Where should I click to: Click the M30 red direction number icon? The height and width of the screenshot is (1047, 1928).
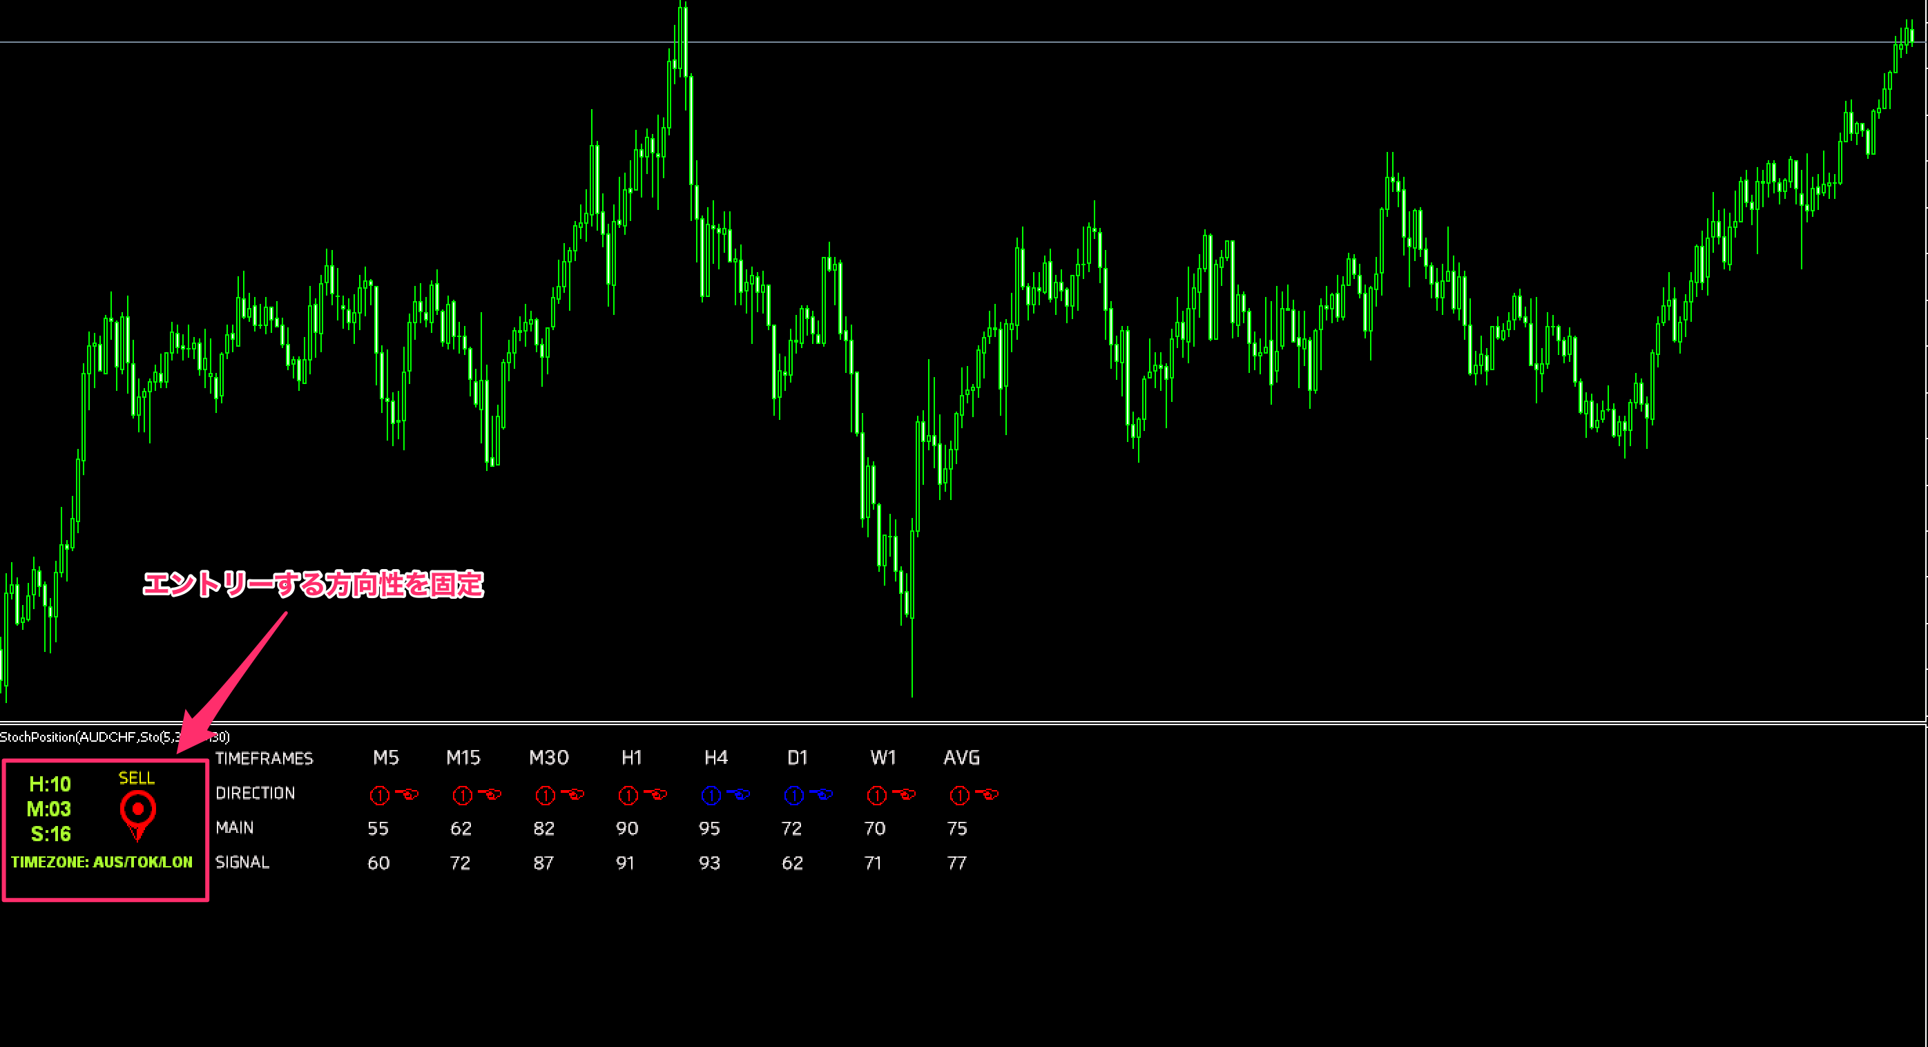[546, 795]
